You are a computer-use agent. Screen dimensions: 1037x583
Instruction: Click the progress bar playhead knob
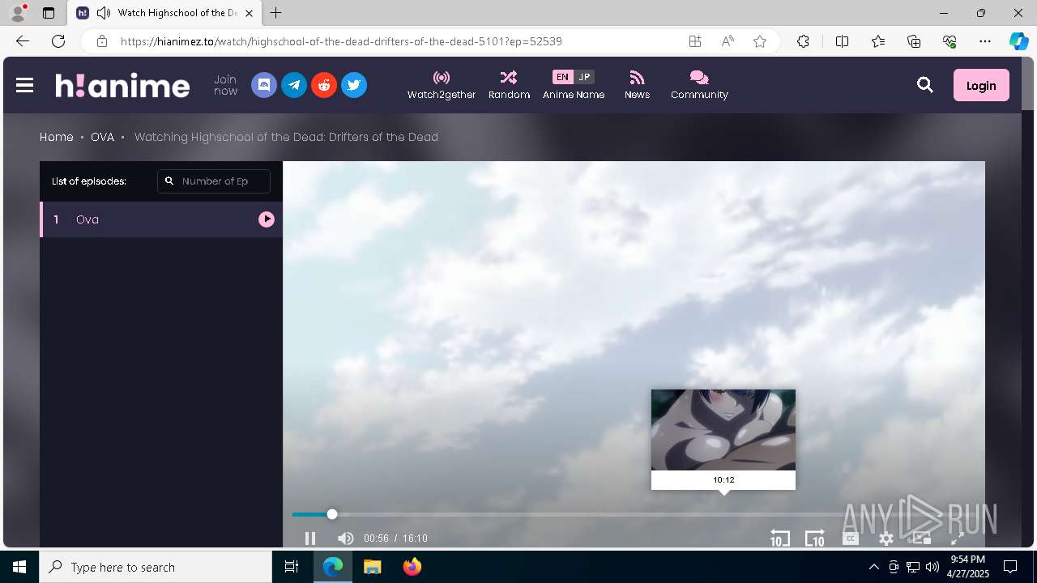click(332, 514)
